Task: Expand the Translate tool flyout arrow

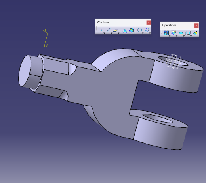Action: tap(191, 36)
